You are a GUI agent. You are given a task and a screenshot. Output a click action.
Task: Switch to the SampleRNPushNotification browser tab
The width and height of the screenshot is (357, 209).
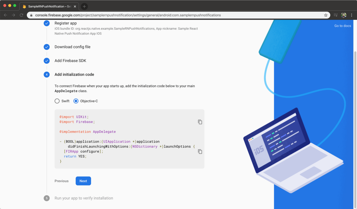click(49, 6)
